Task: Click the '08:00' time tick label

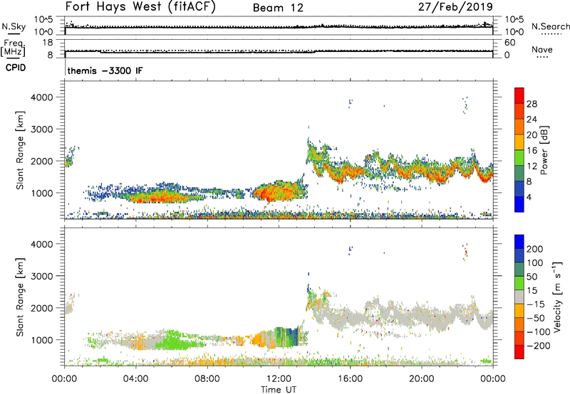Action: pyautogui.click(x=207, y=379)
